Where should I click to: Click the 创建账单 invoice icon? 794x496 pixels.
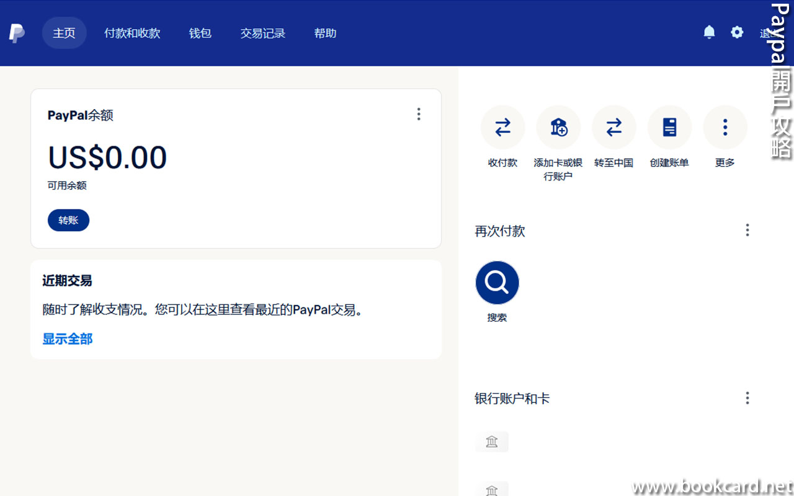point(669,128)
